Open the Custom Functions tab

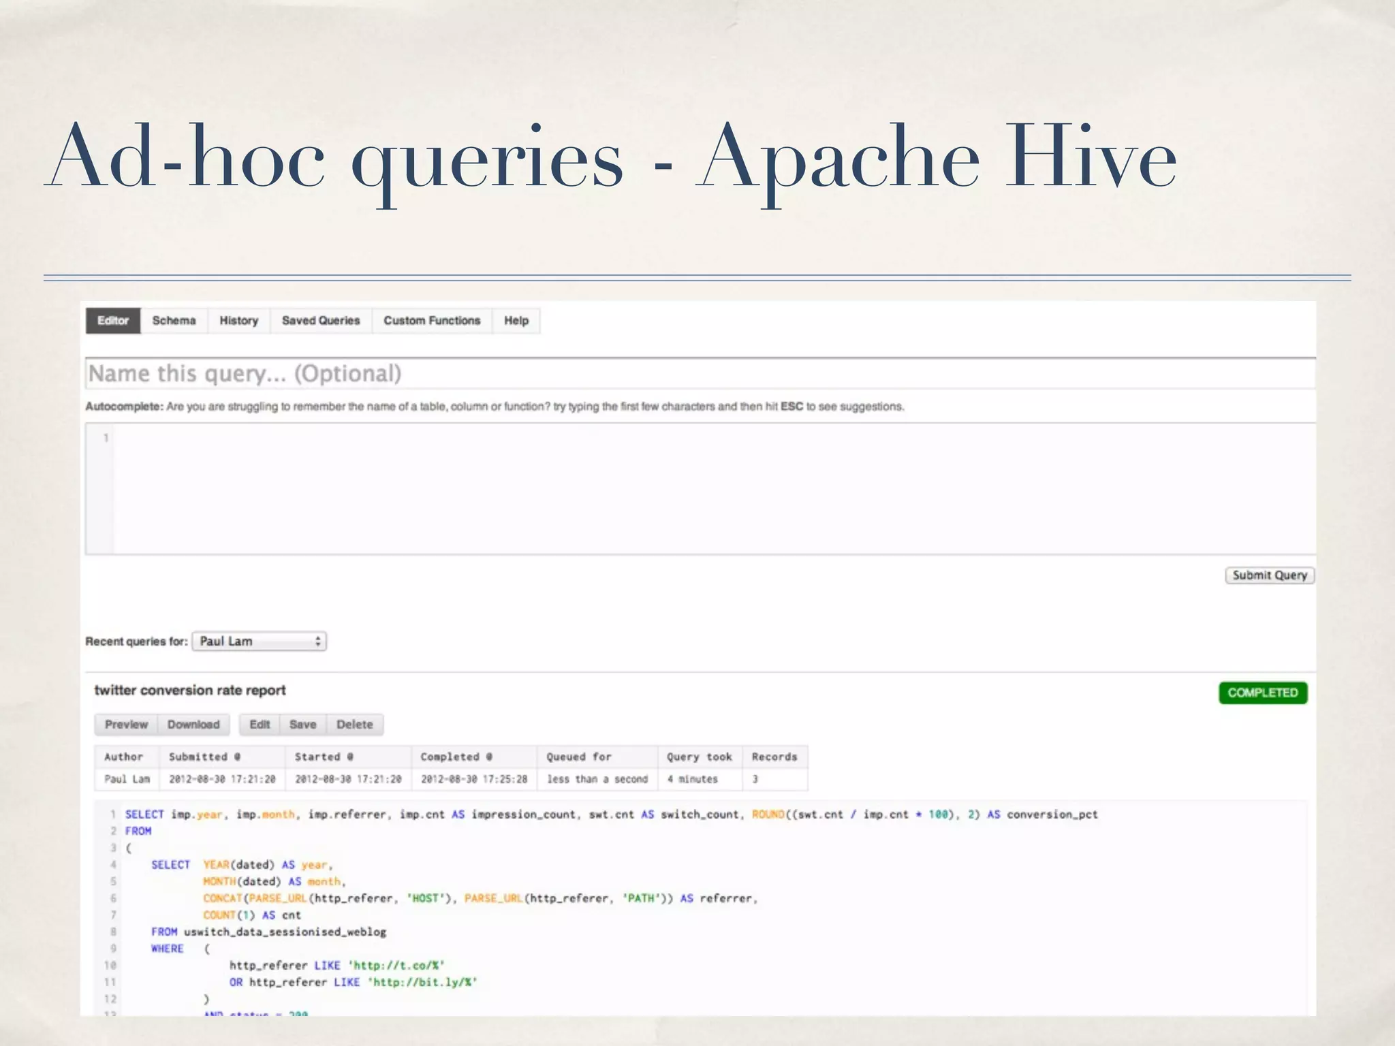[432, 321]
